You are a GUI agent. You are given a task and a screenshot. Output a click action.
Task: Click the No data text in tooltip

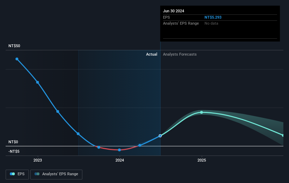[211, 24]
